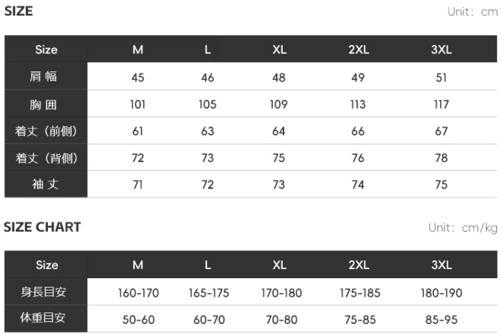The image size is (502, 336).
Task: Select the height range 160-170
Action: point(139,293)
